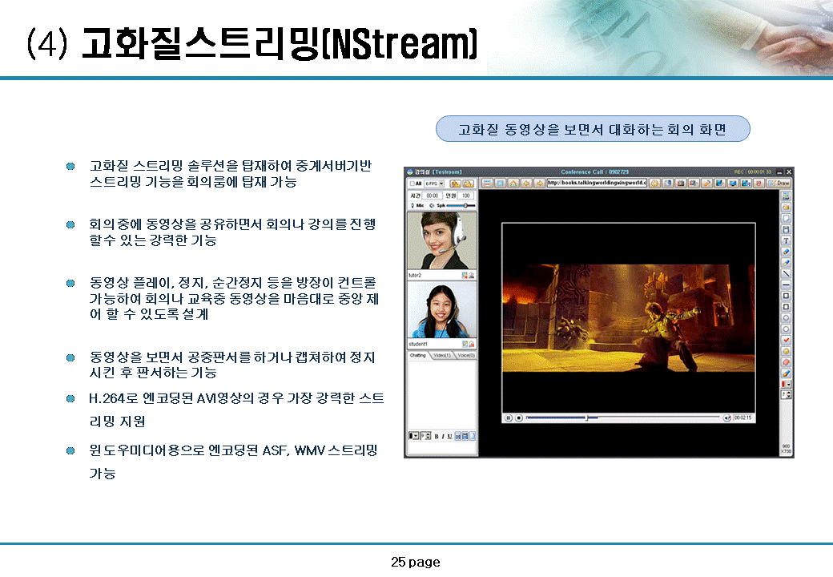Mute the video player speaker icon

(726, 418)
